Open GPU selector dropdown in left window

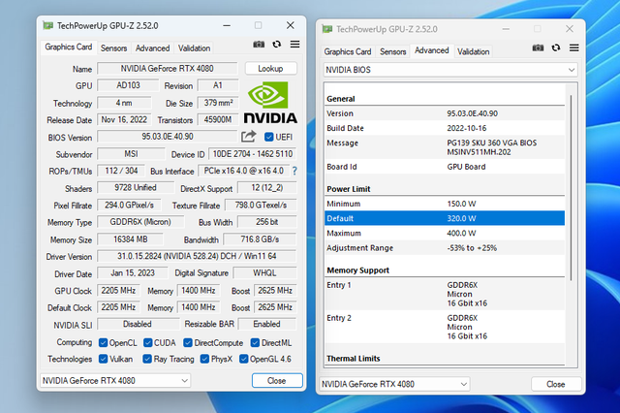pyautogui.click(x=115, y=381)
